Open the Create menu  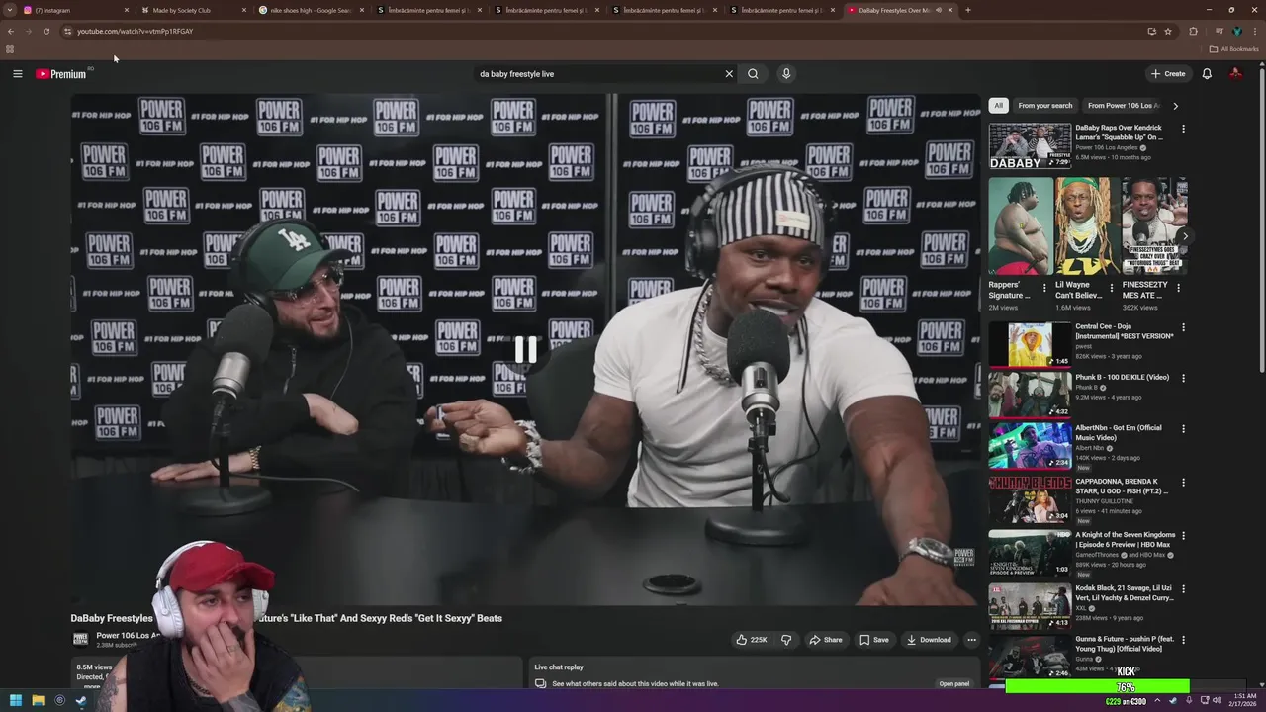pyautogui.click(x=1168, y=74)
